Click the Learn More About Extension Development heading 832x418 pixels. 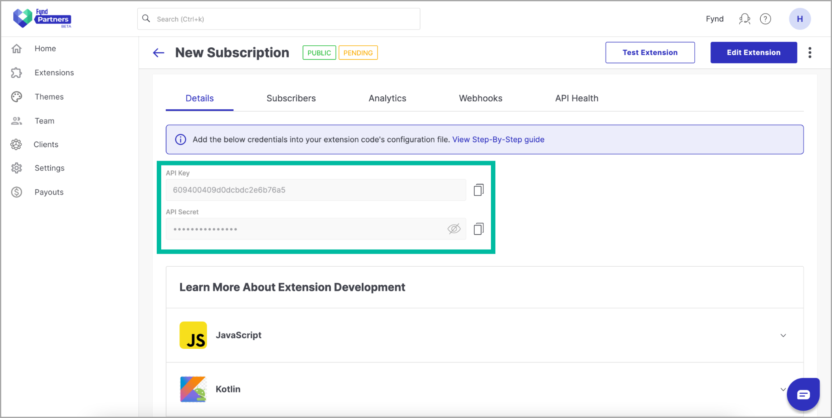point(292,287)
